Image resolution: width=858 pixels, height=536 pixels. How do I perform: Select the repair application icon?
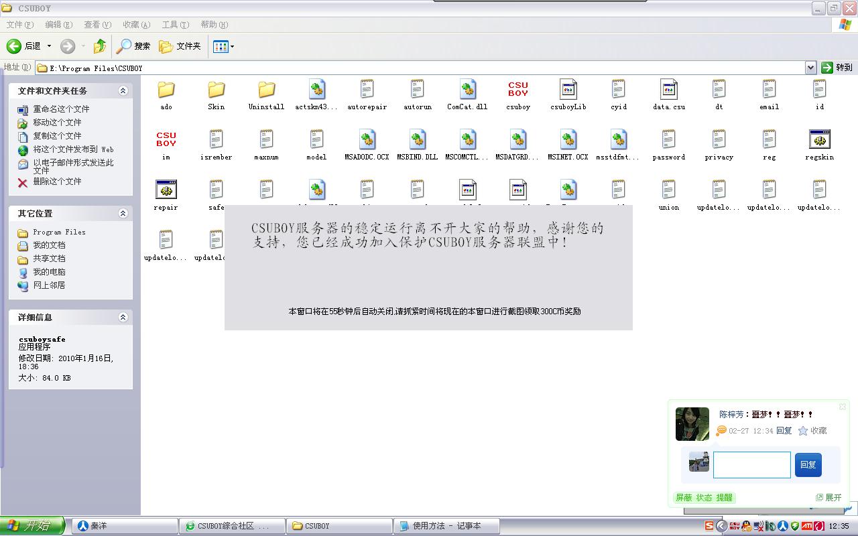[x=166, y=190]
